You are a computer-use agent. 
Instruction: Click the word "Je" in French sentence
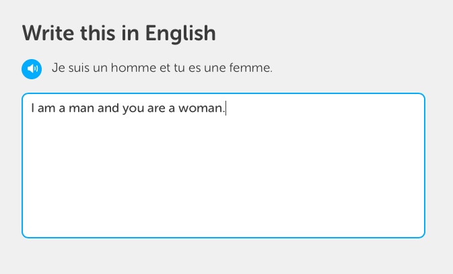[59, 68]
